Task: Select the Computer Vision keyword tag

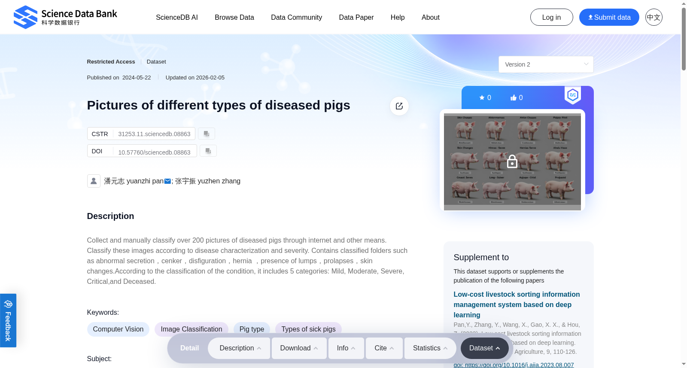Action: pyautogui.click(x=118, y=329)
